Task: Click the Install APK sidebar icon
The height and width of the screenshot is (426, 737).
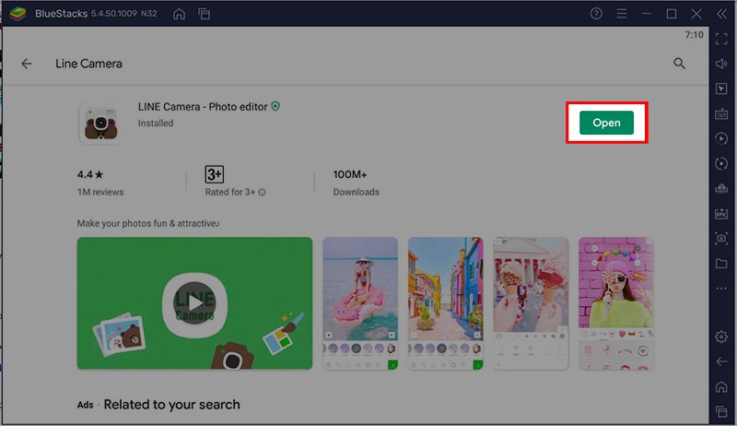Action: coord(721,214)
